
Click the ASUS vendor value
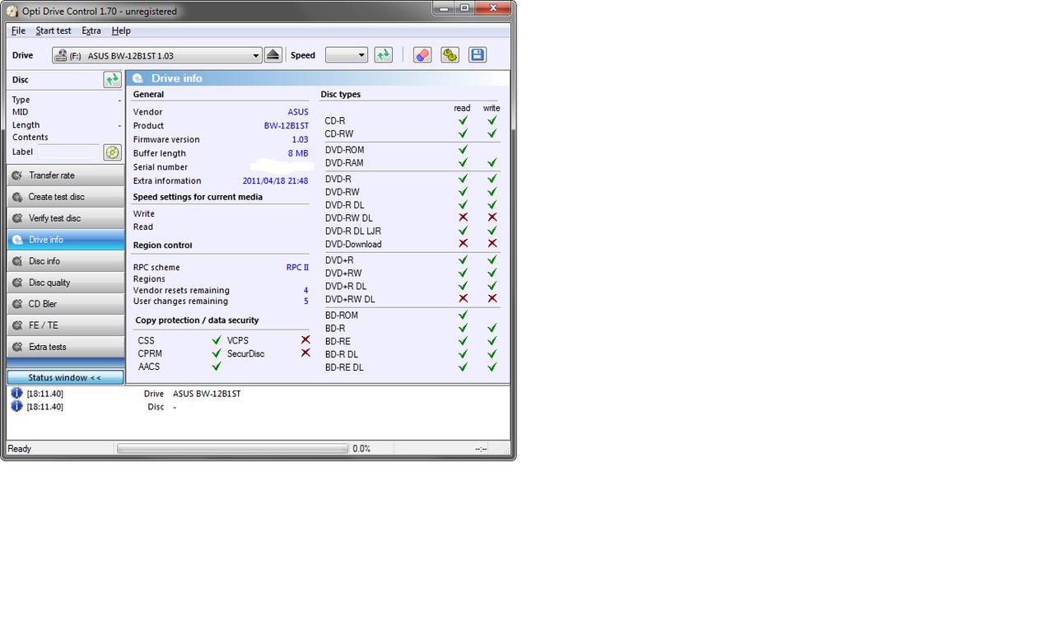(298, 112)
